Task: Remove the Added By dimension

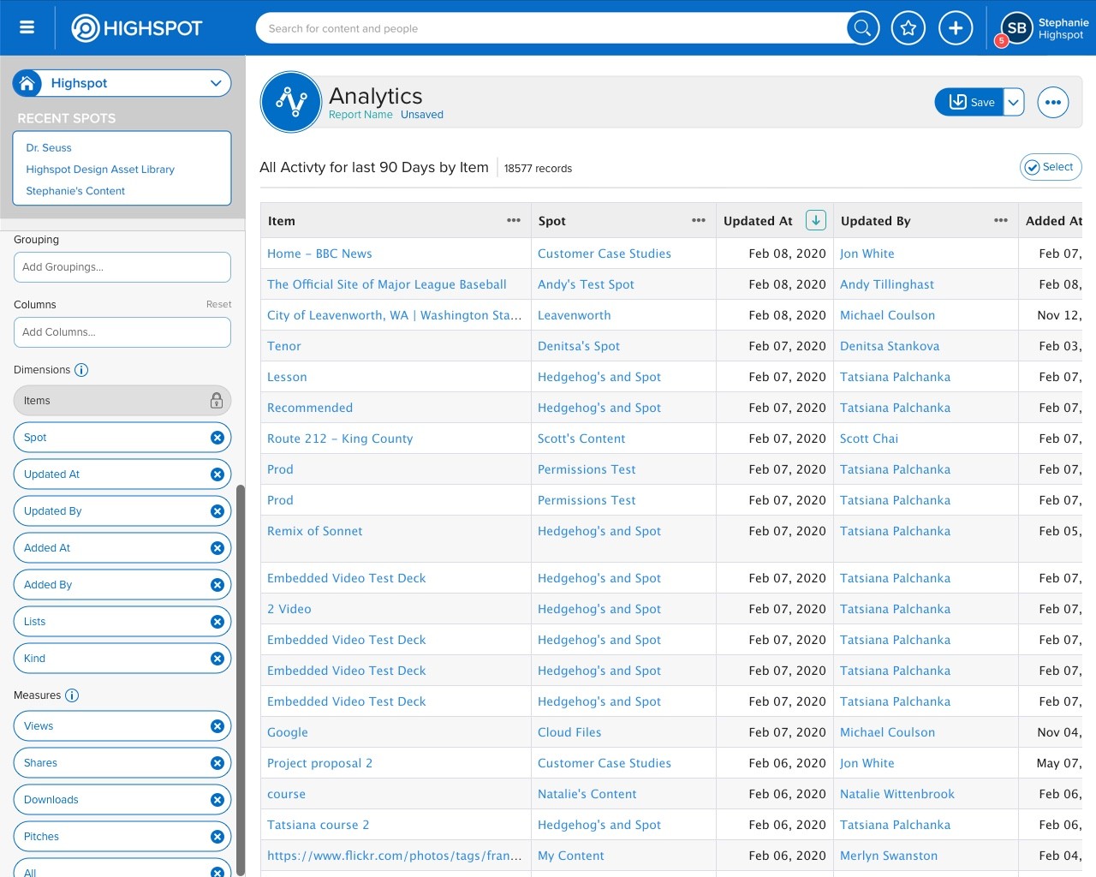Action: point(217,585)
